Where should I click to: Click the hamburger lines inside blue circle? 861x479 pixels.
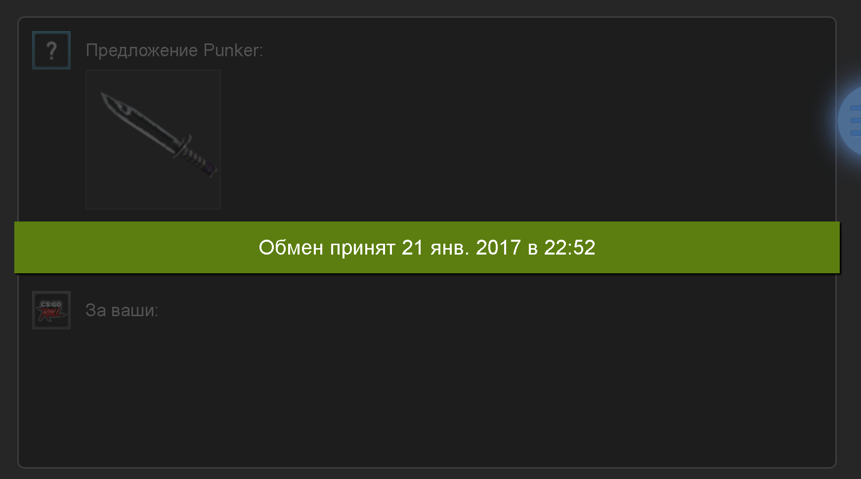[x=856, y=121]
